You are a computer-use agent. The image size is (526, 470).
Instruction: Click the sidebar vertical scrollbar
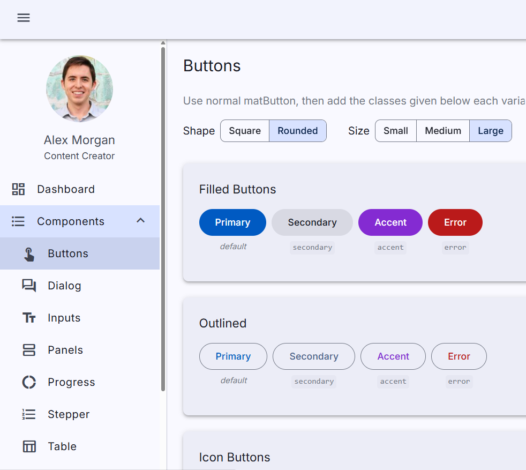click(x=163, y=219)
